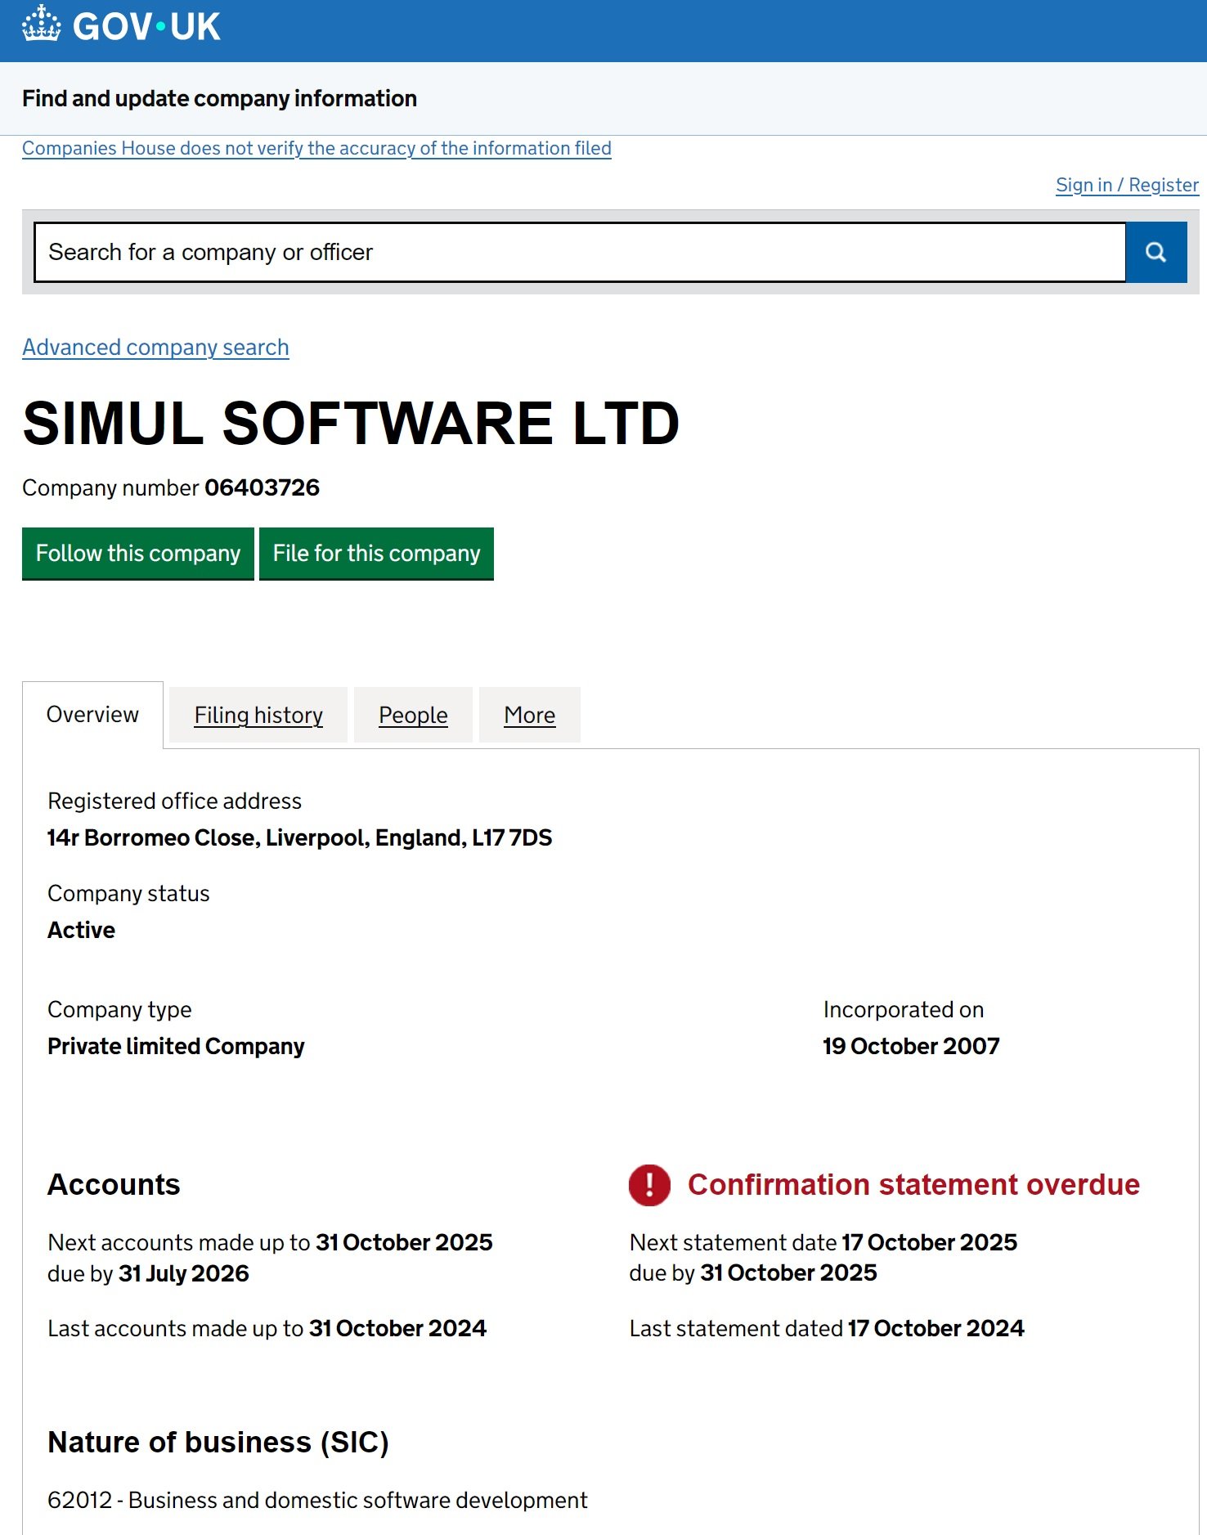Go to the People tab

[x=413, y=716]
